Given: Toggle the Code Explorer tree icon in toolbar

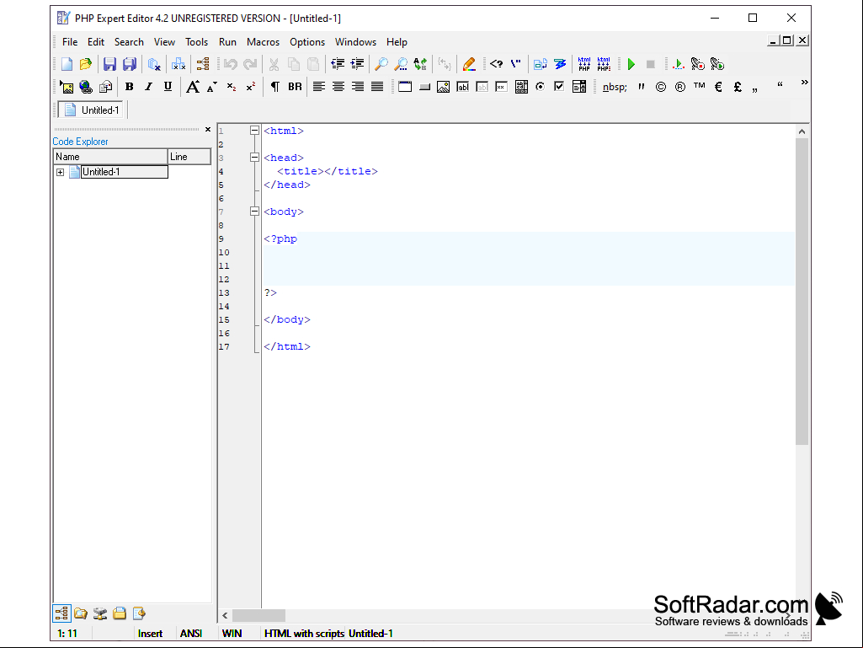Looking at the screenshot, I should (x=203, y=65).
